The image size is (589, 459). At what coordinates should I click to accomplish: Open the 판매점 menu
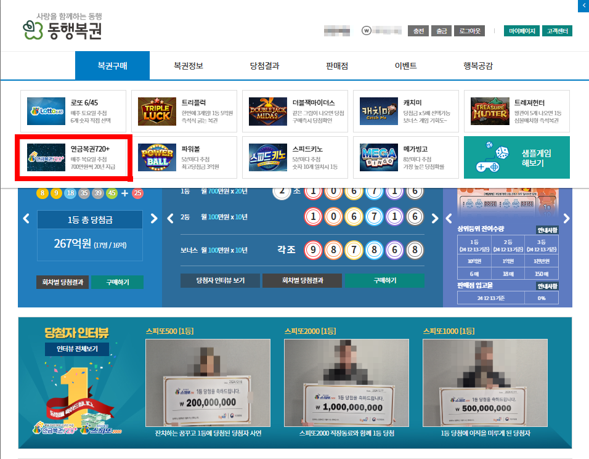point(337,66)
